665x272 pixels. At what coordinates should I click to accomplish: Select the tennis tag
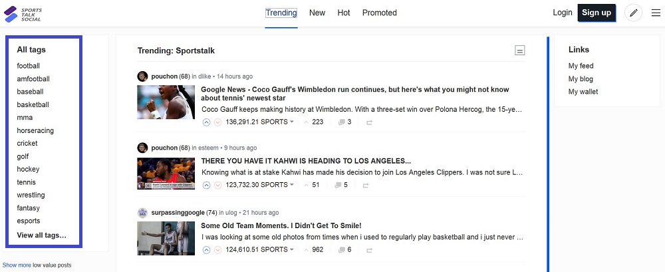click(x=27, y=182)
